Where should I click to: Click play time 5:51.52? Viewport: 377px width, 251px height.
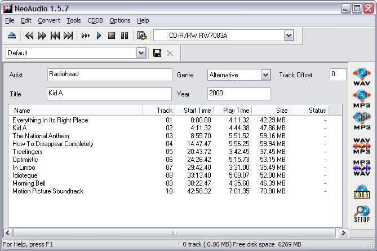[239, 136]
